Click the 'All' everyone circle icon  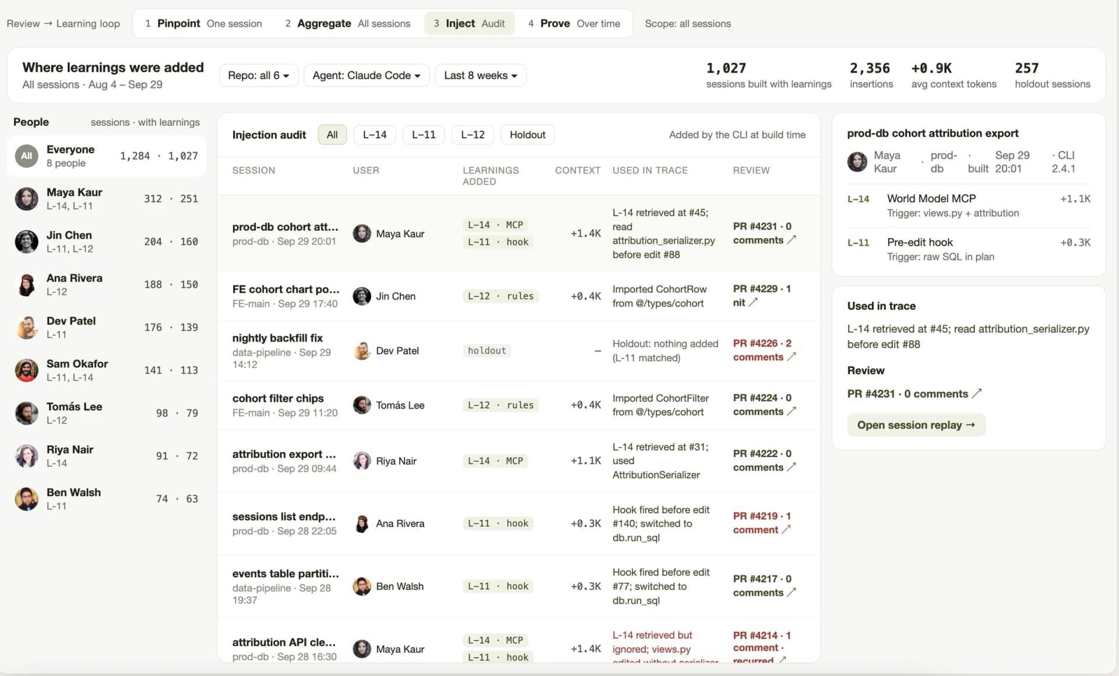click(26, 156)
